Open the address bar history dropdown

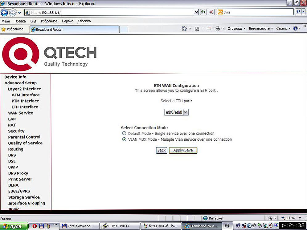pos(196,12)
